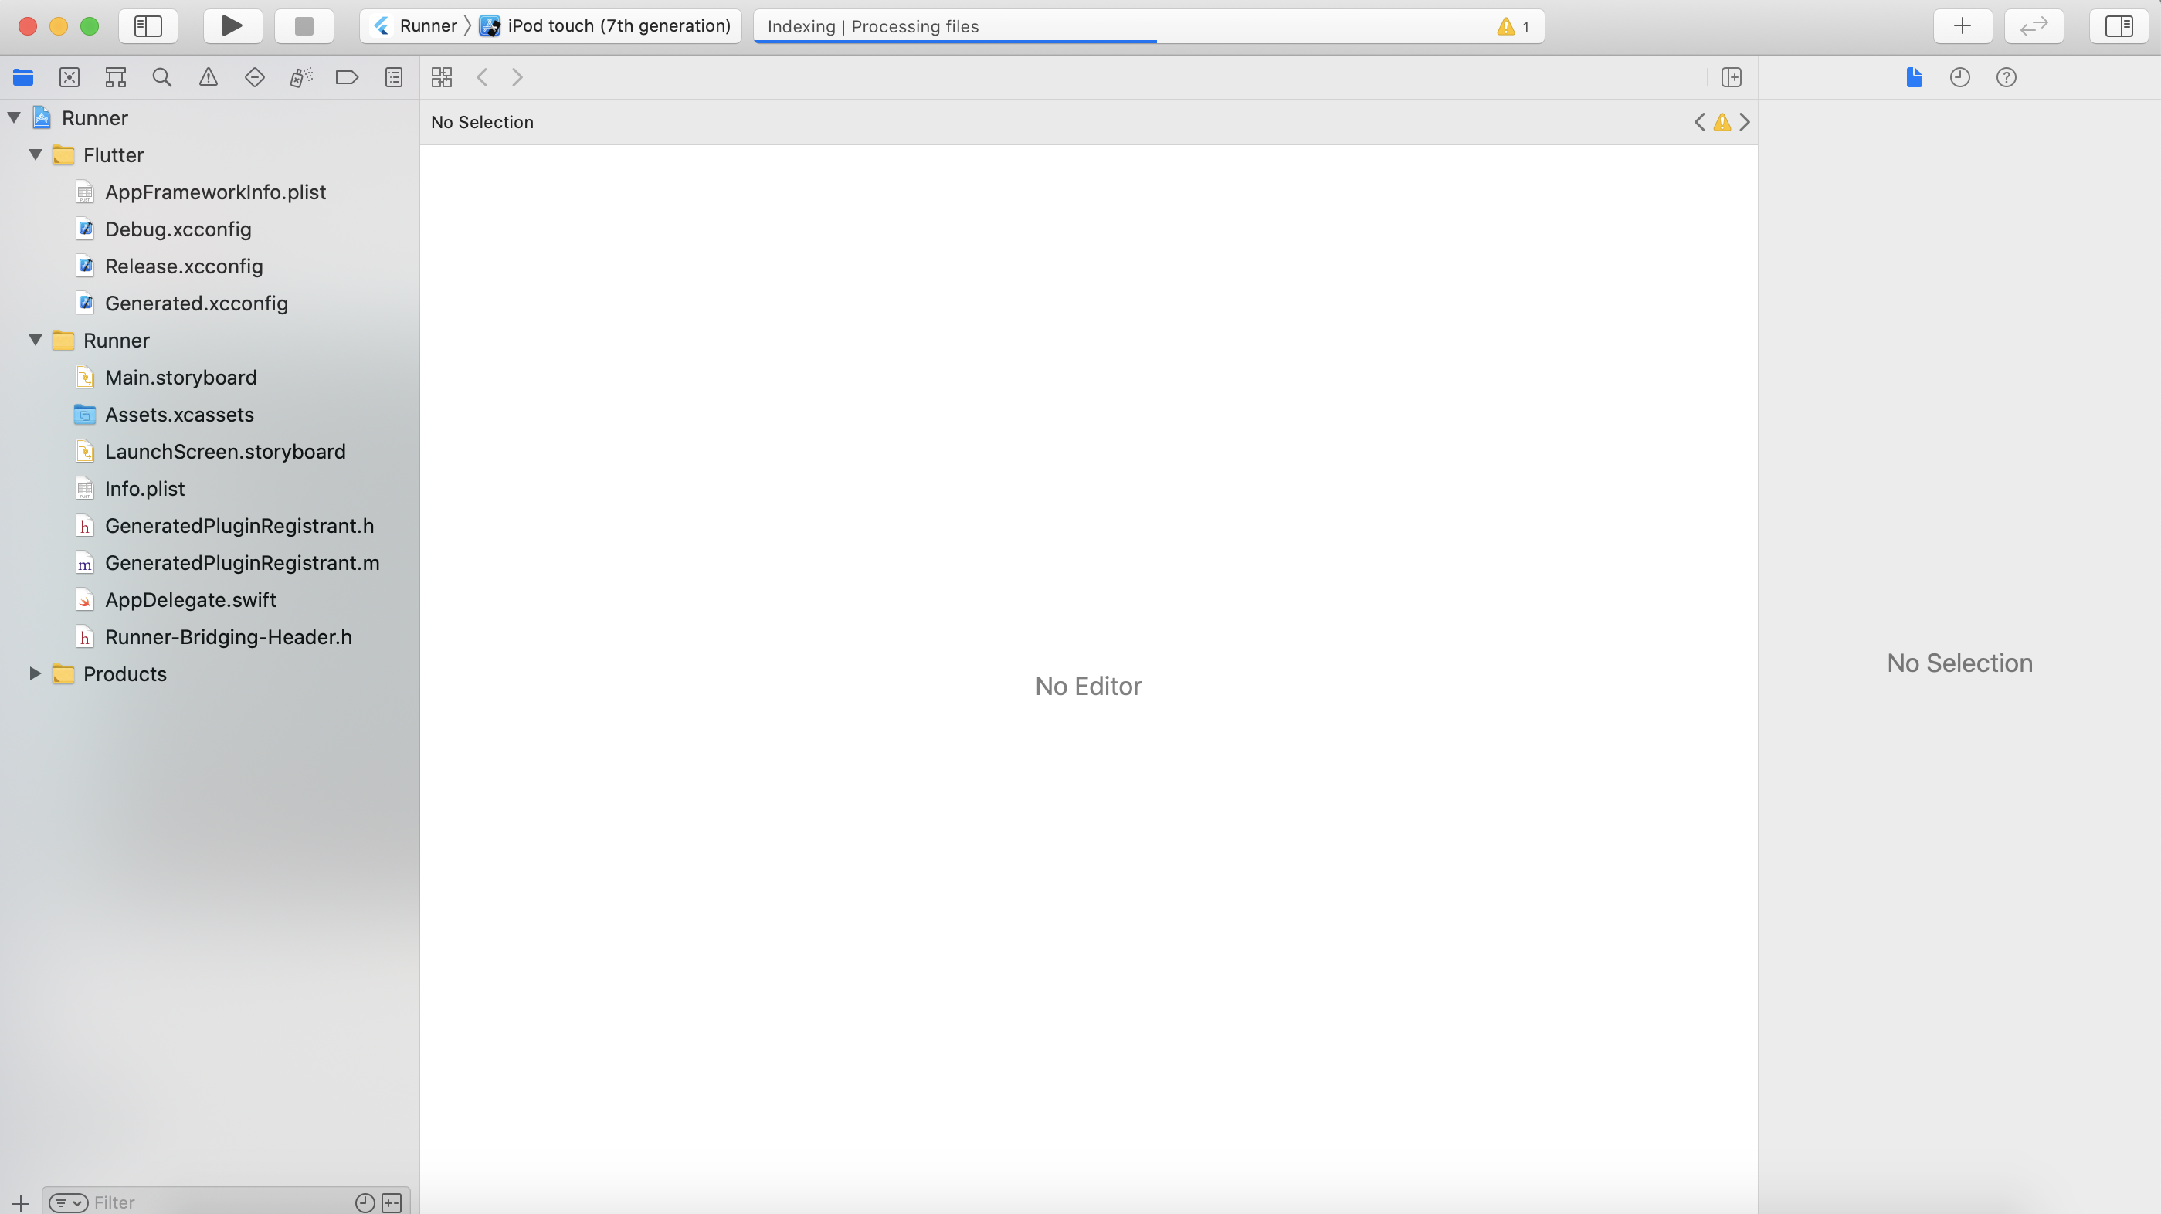Click the navigator Filter field
This screenshot has width=2161, height=1214.
[218, 1202]
